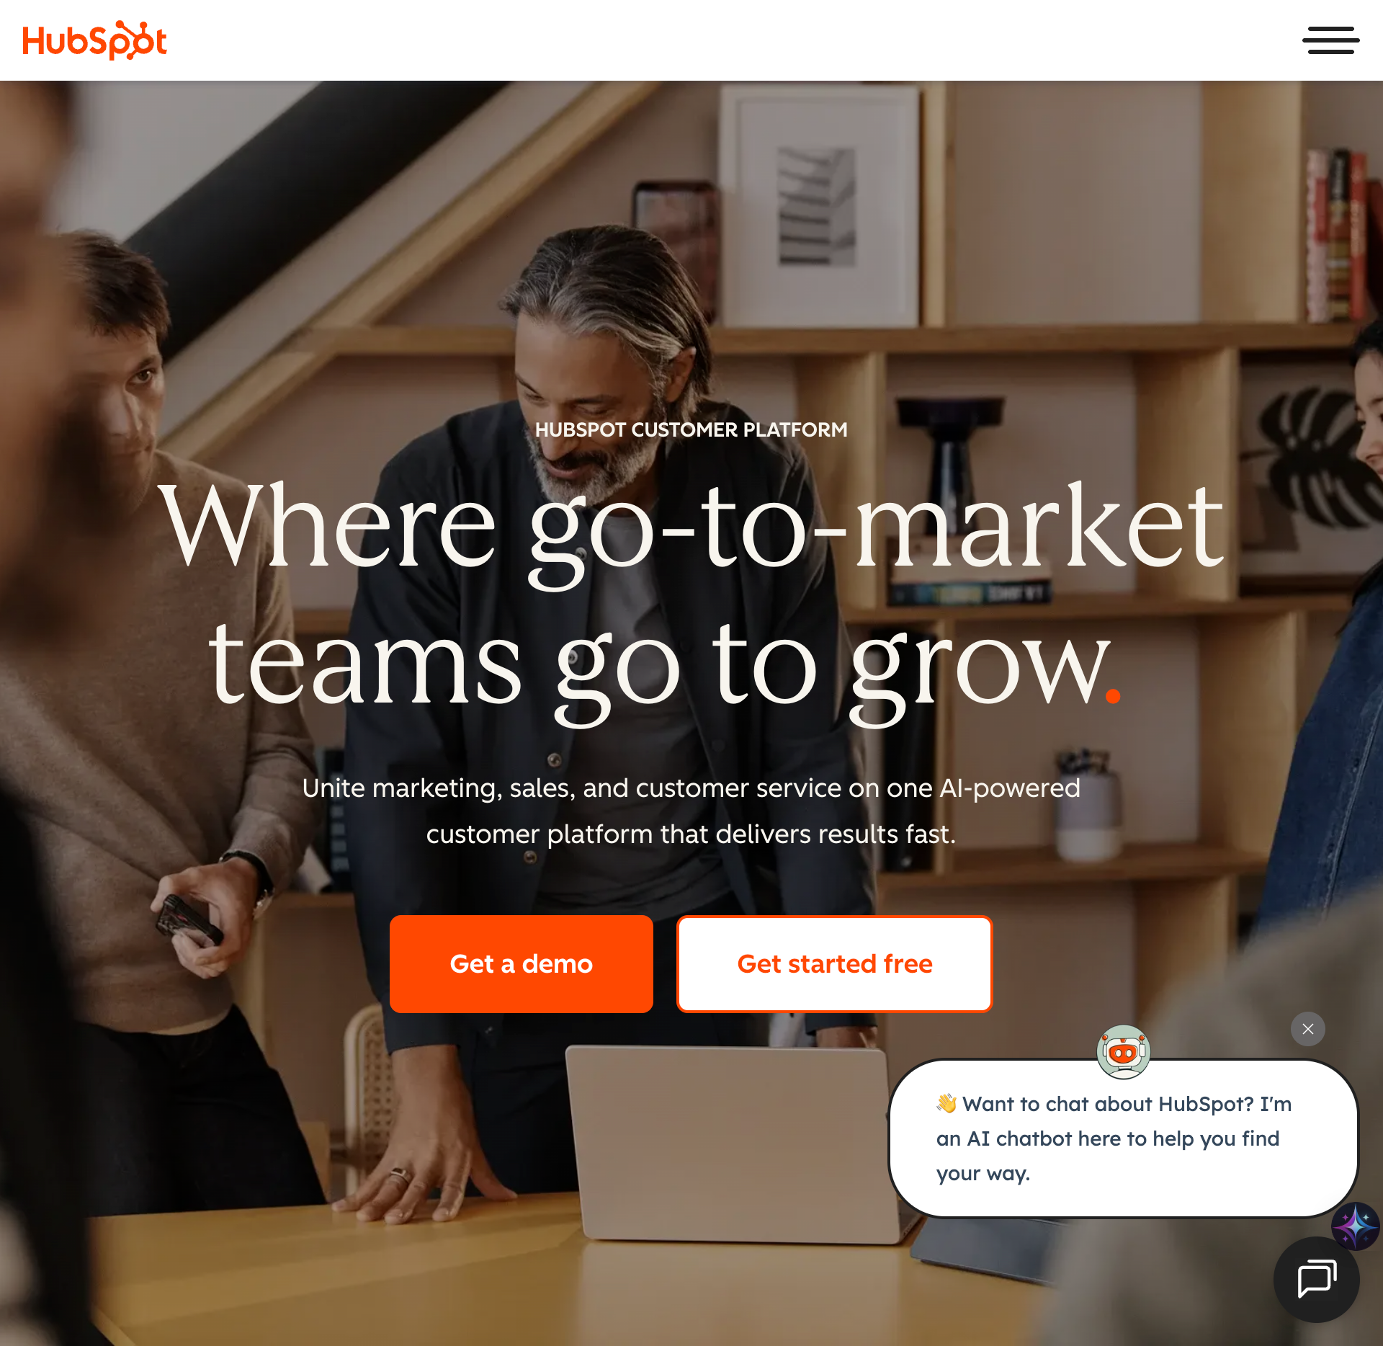This screenshot has height=1346, width=1383.
Task: Click the framed picture on the shelf
Action: [x=819, y=207]
